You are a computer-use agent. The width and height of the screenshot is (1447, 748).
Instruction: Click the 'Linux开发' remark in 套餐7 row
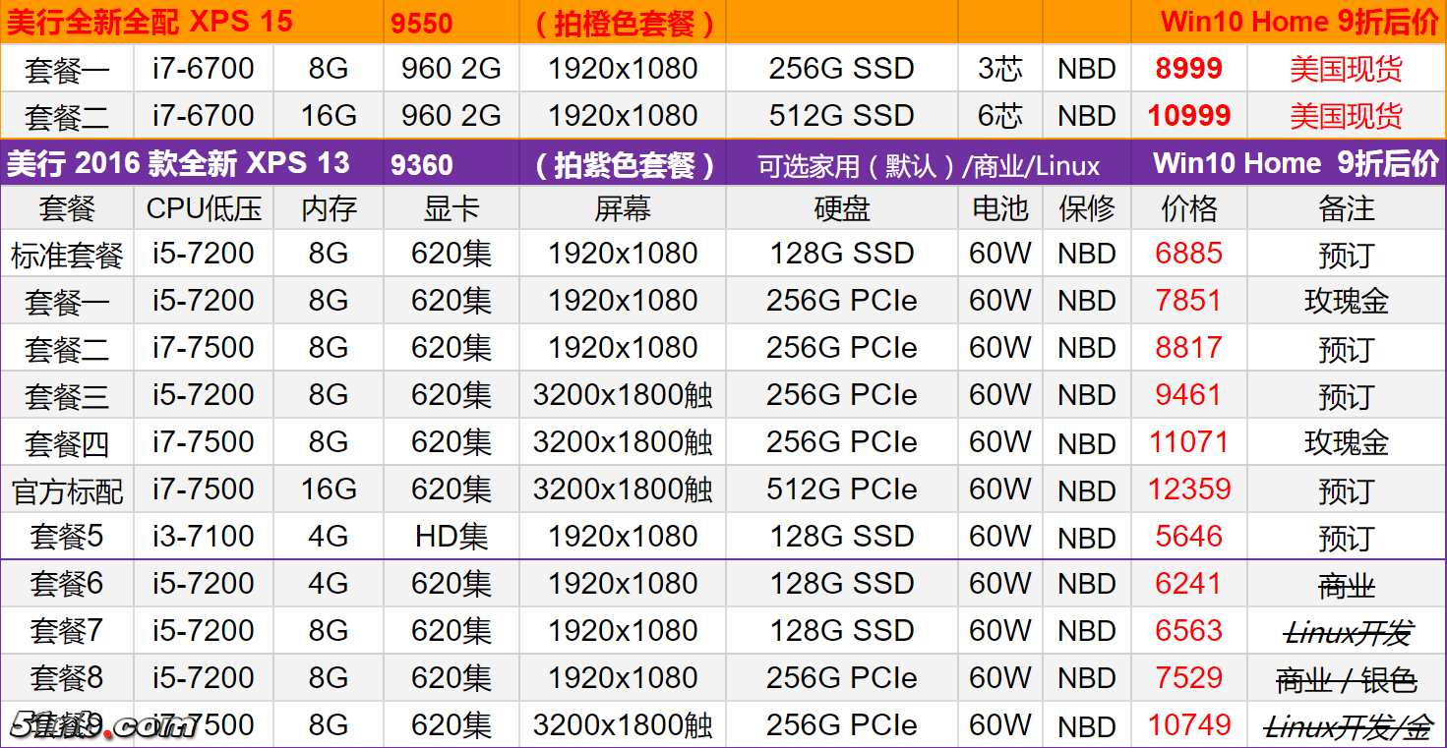[1347, 634]
